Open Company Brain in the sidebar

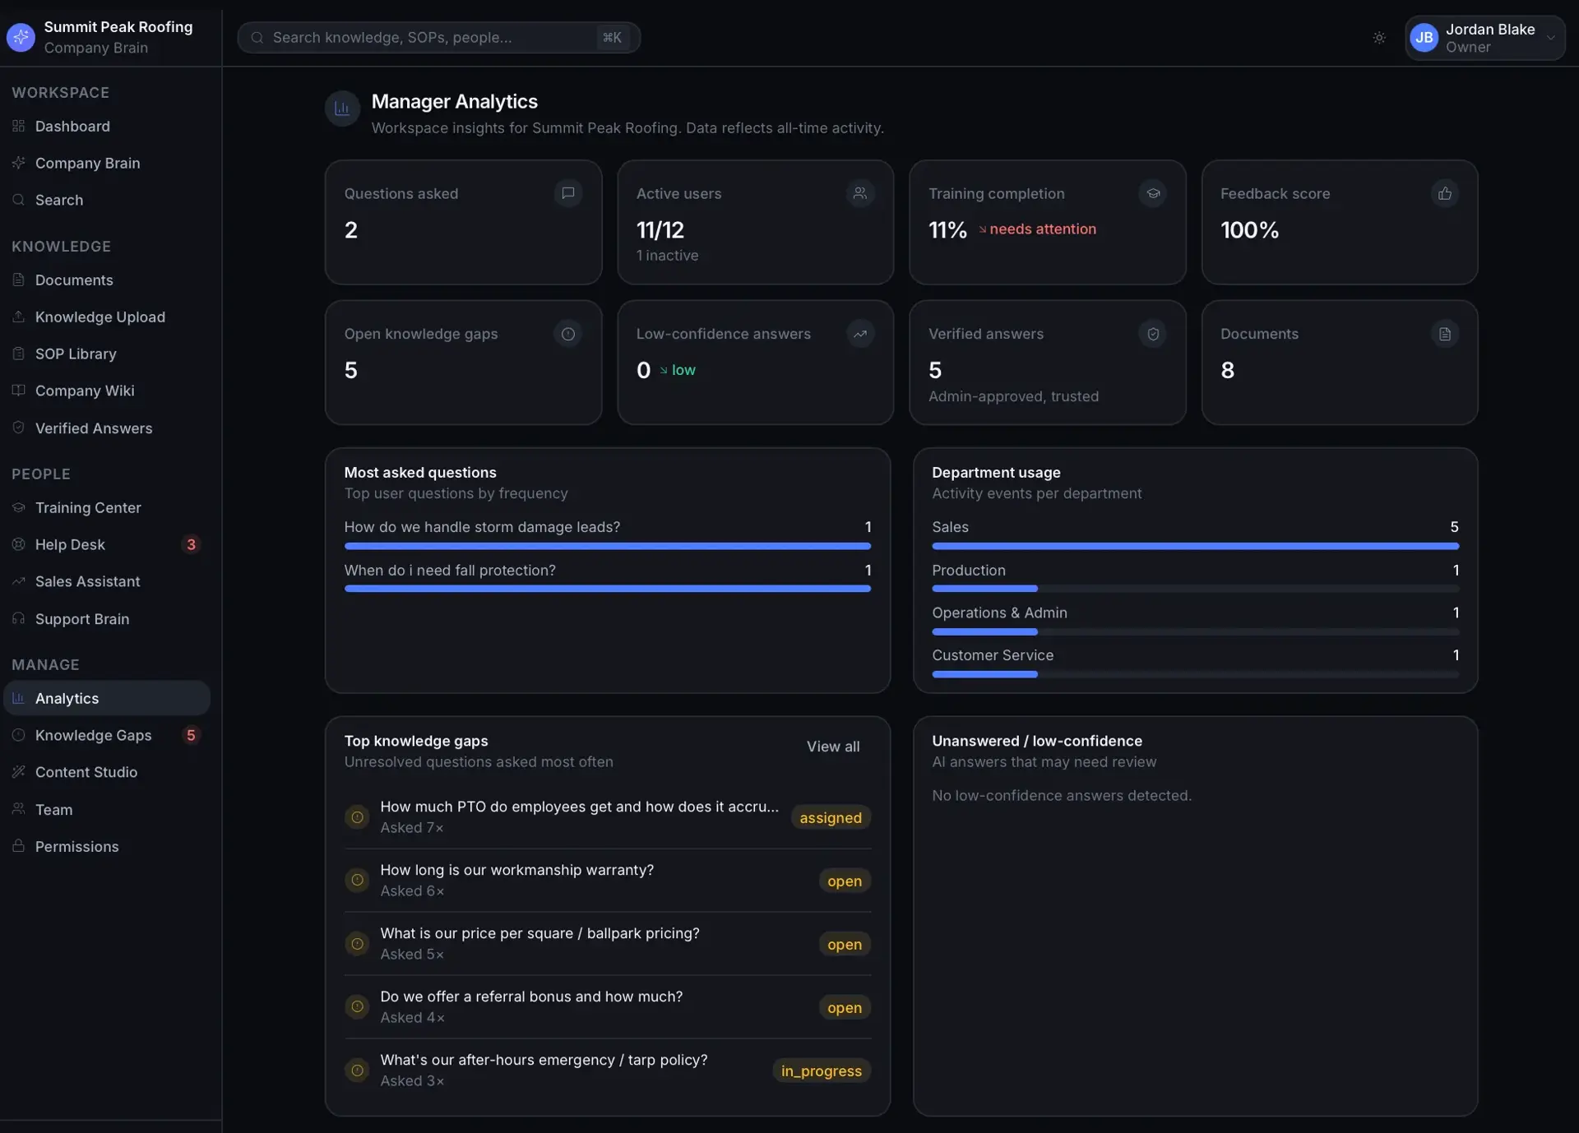click(107, 163)
